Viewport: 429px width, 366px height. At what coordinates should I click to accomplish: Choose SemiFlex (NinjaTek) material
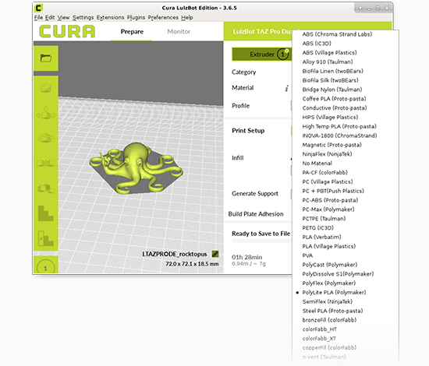tap(346, 301)
